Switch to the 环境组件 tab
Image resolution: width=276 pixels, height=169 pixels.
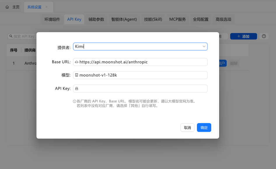[52, 19]
